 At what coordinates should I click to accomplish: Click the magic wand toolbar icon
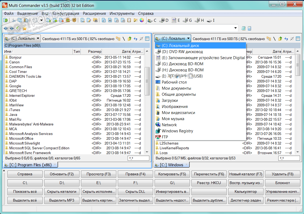pos(136,20)
